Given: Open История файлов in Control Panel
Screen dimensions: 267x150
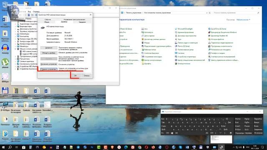Looking at the screenshot, I should tap(216, 39).
